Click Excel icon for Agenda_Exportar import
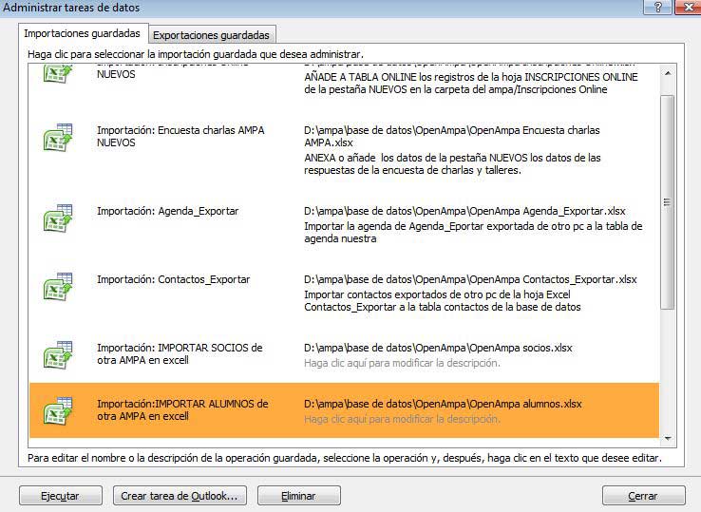The width and height of the screenshot is (701, 512). click(58, 218)
